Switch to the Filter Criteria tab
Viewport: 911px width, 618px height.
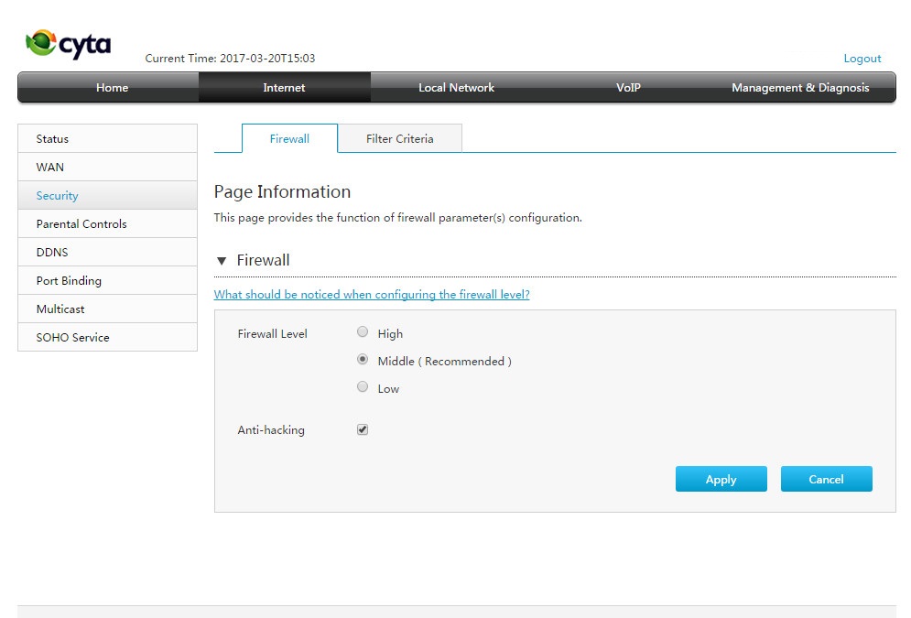tap(400, 139)
